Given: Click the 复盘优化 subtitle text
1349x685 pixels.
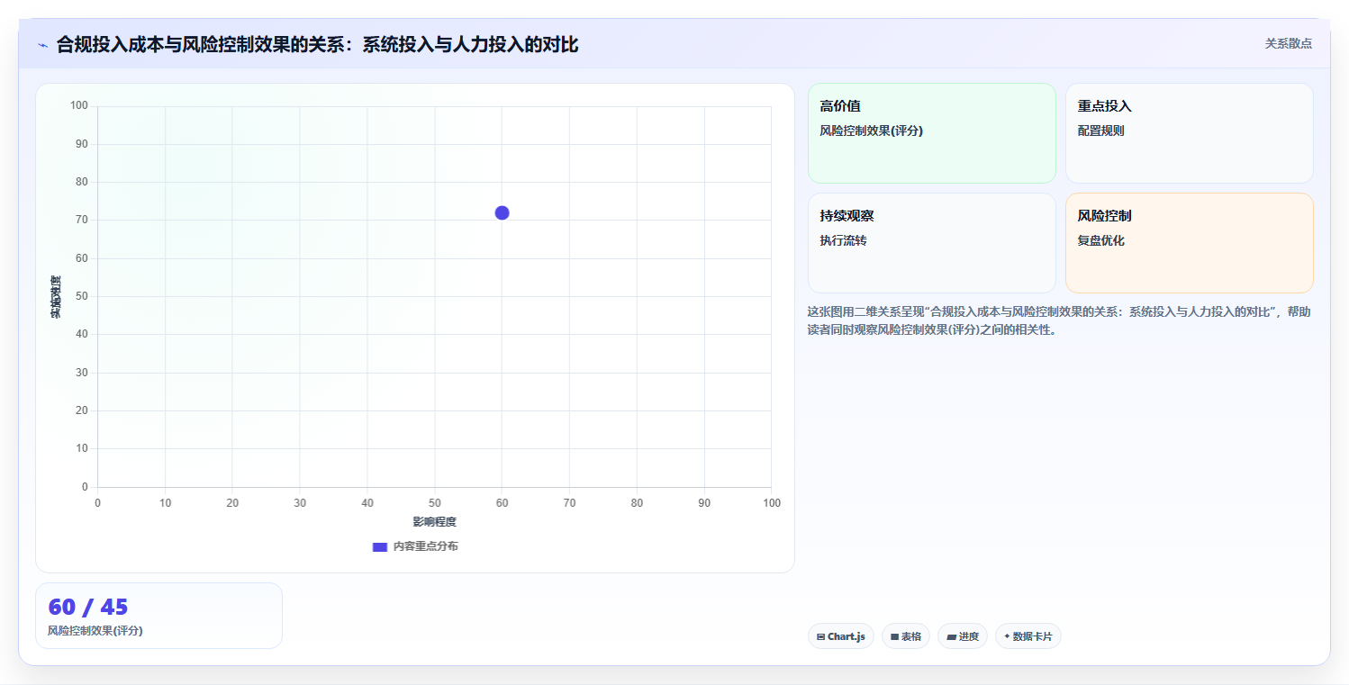Looking at the screenshot, I should coord(1100,240).
